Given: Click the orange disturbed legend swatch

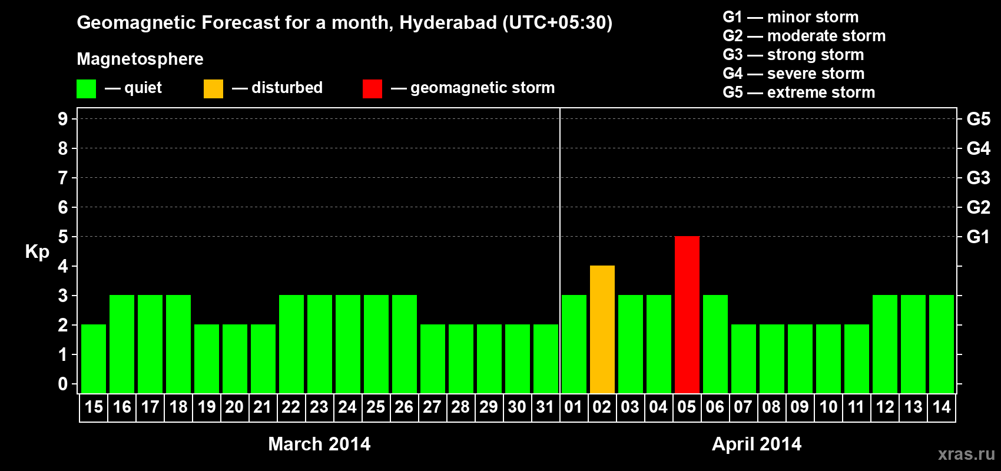Looking at the screenshot, I should pyautogui.click(x=213, y=89).
